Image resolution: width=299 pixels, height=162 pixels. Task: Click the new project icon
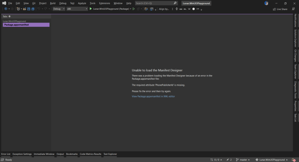coord(18,9)
